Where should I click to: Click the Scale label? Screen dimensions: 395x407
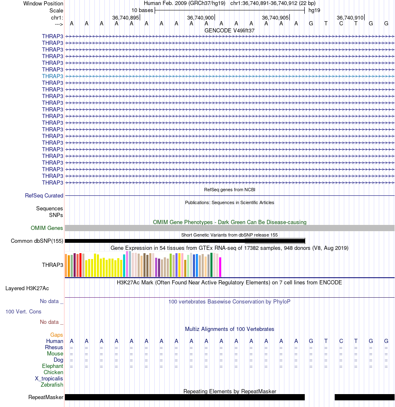(x=56, y=11)
